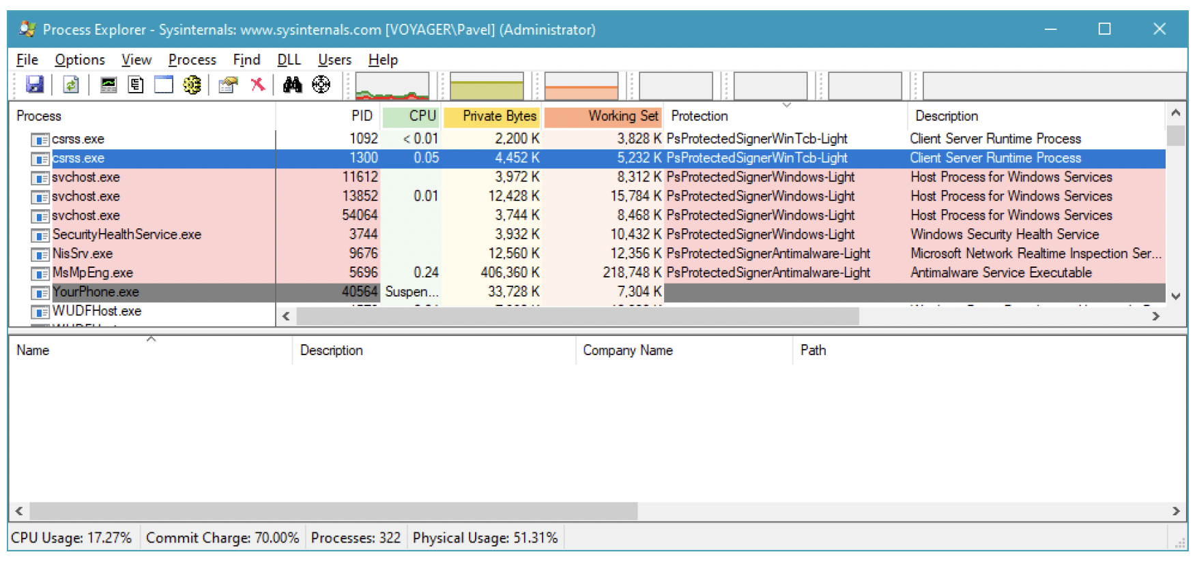The height and width of the screenshot is (563, 1197).
Task: Click the commit history graph in toolbar
Action: pos(487,87)
